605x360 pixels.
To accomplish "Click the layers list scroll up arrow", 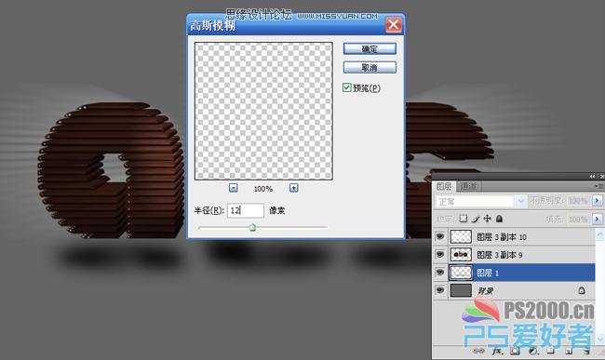I will (600, 234).
